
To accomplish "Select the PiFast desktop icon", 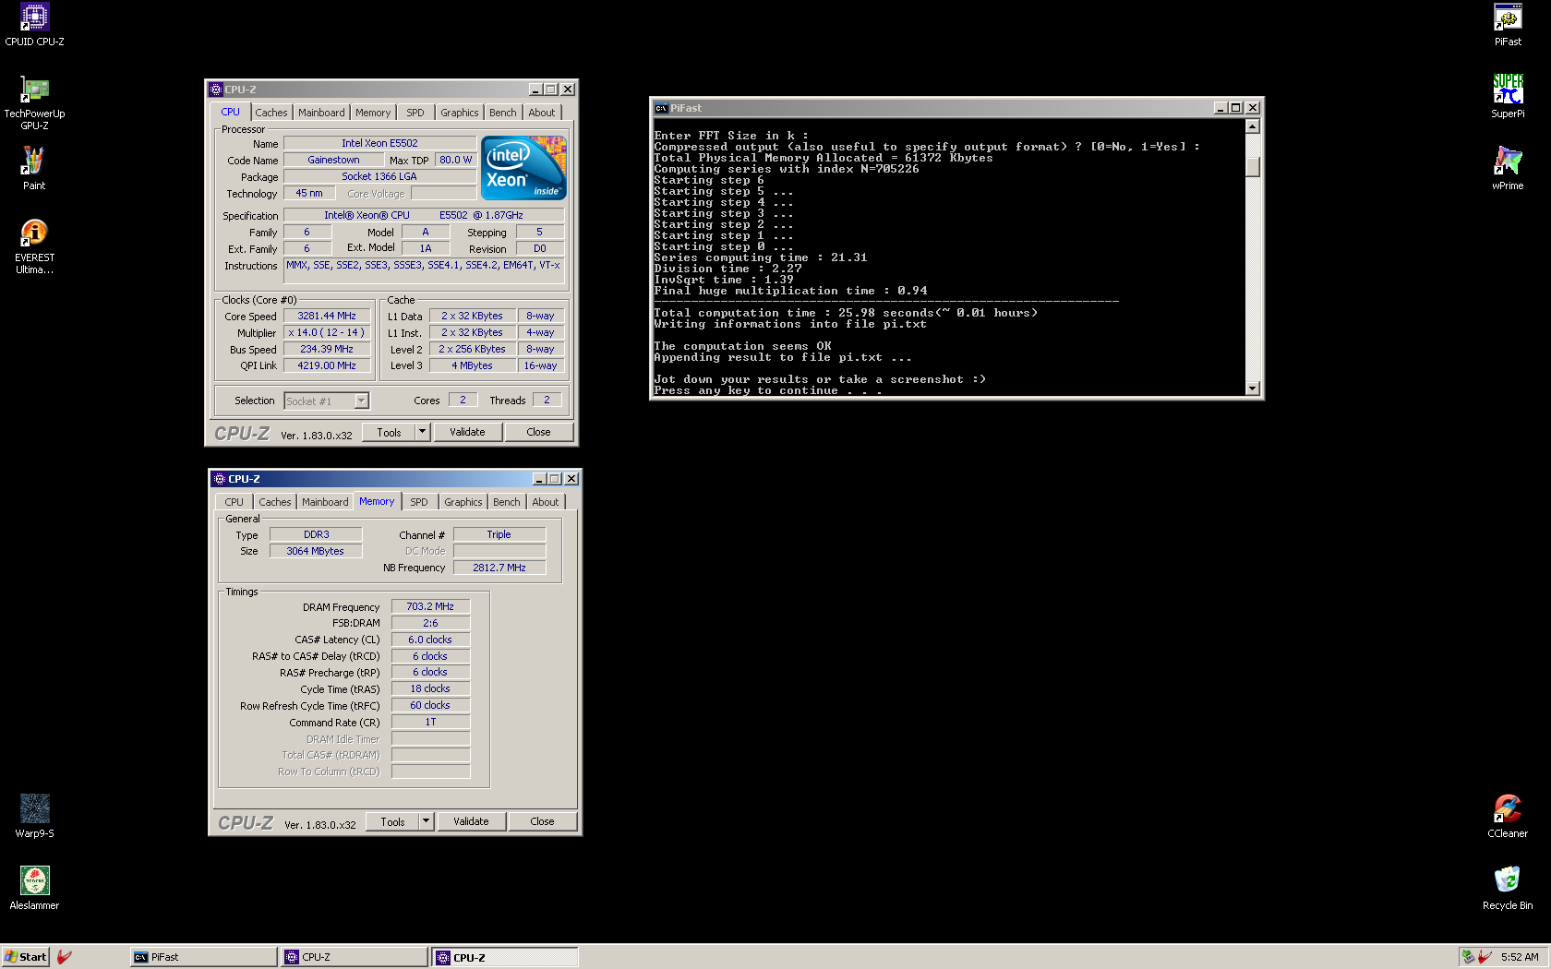I will [1508, 25].
